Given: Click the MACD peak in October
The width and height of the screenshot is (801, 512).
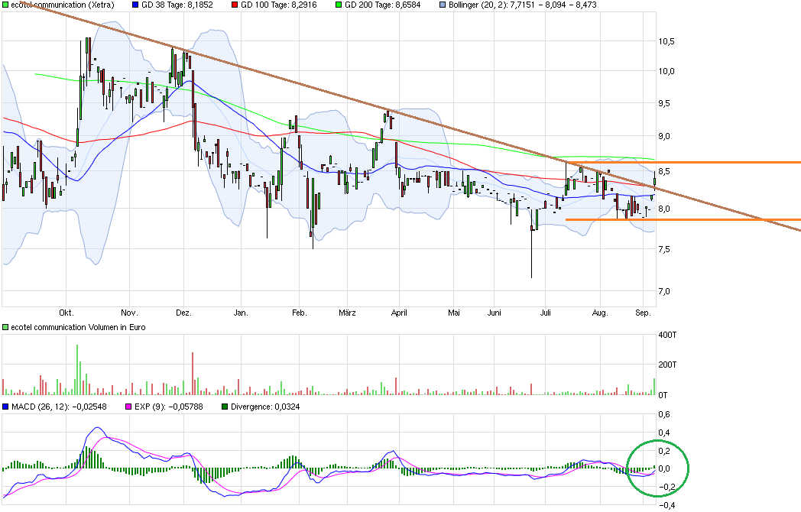Looking at the screenshot, I should (x=98, y=428).
